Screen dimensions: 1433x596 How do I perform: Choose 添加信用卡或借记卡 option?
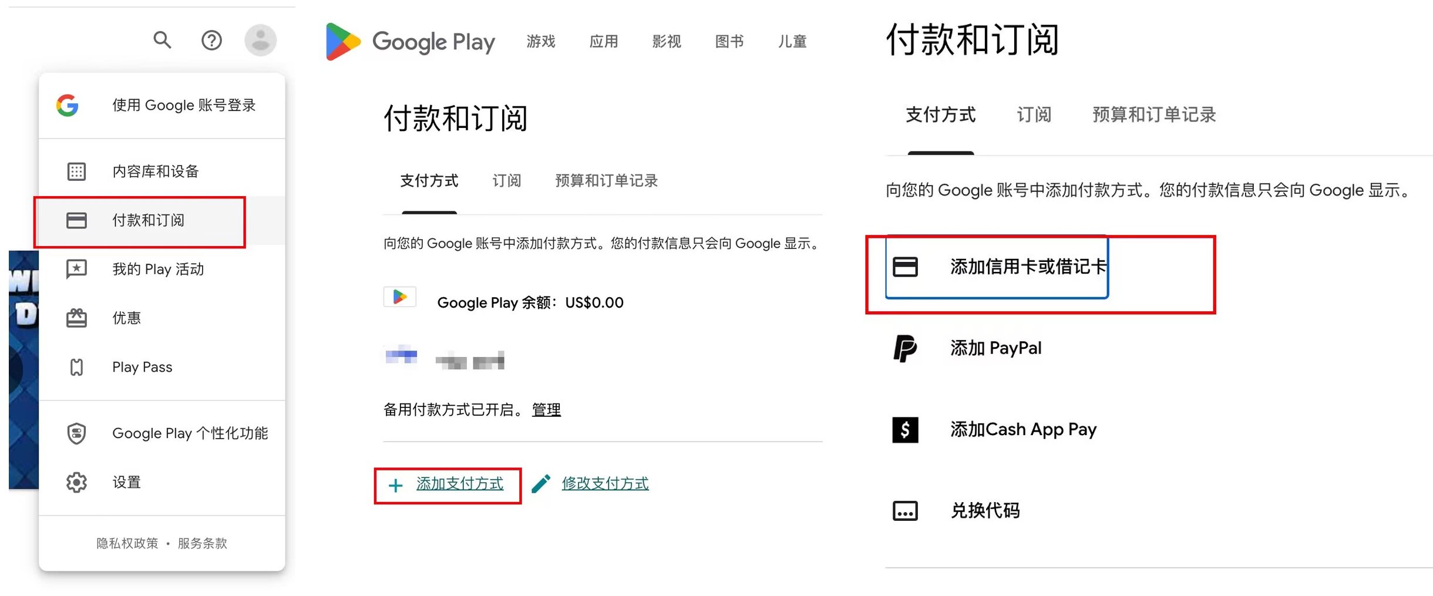(997, 267)
